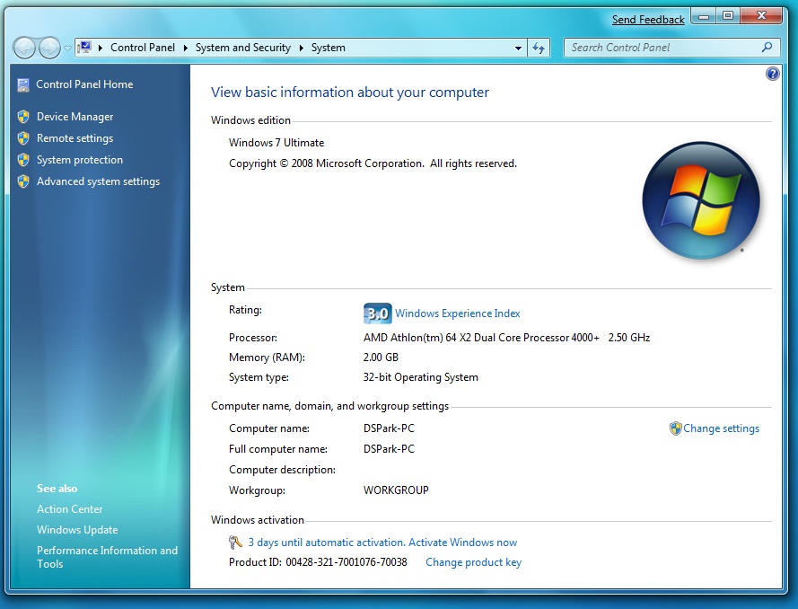Close the System window
The height and width of the screenshot is (609, 798).
pos(761,16)
